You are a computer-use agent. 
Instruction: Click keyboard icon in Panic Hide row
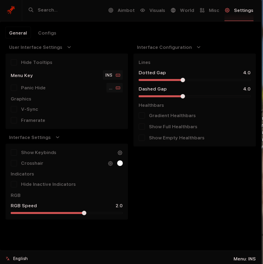coord(118,88)
